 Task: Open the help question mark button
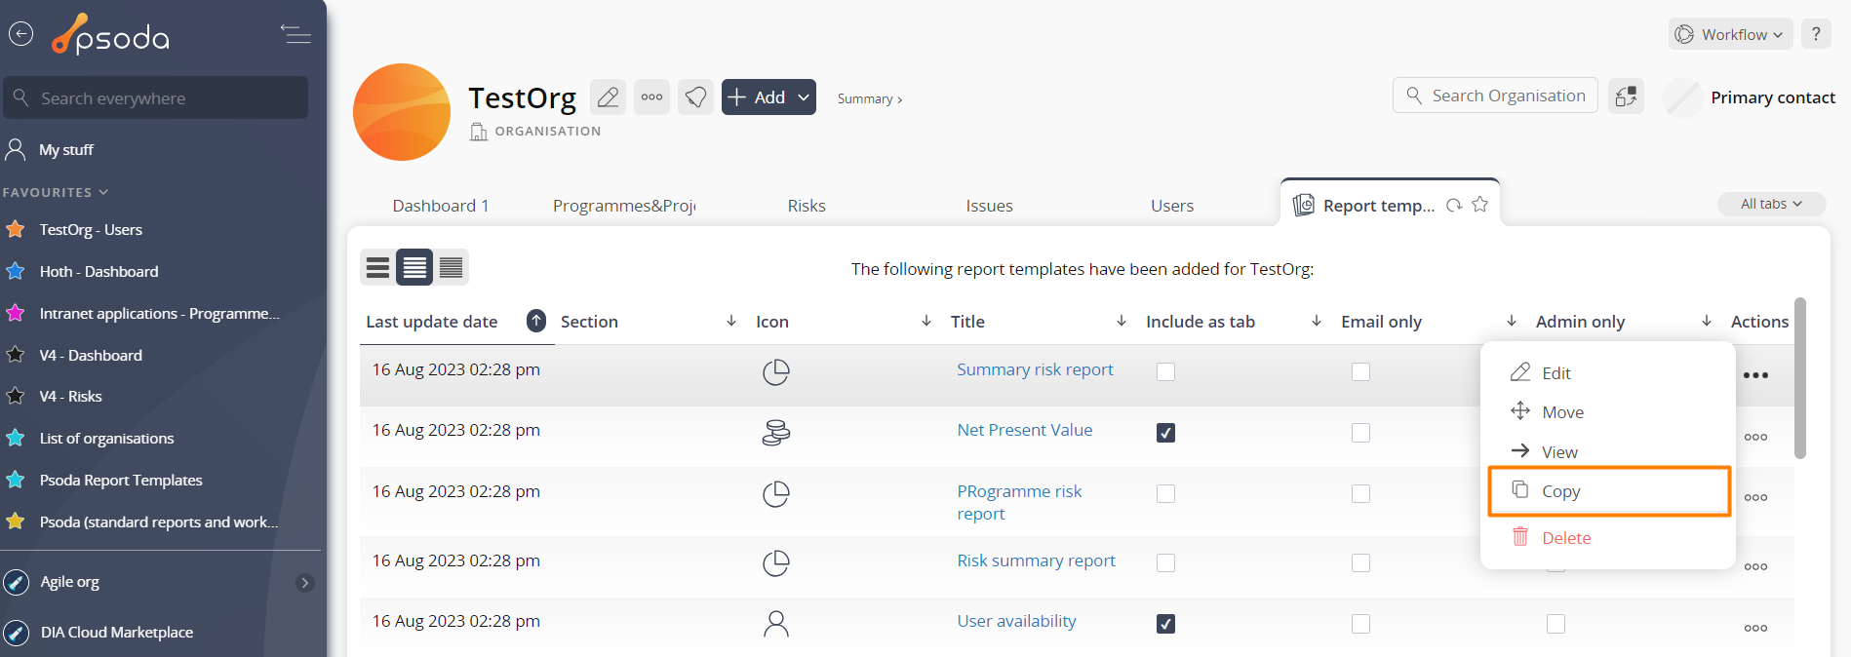tap(1816, 34)
